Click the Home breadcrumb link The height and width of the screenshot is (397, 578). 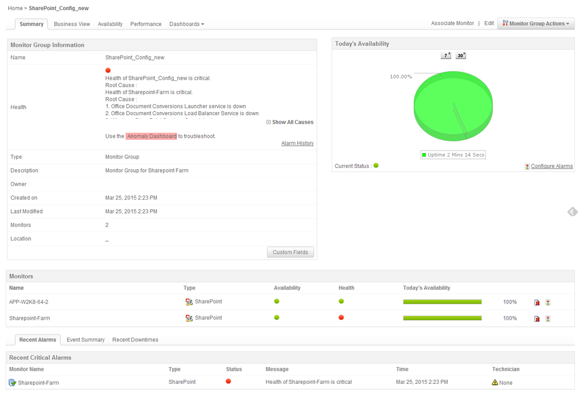coord(15,8)
